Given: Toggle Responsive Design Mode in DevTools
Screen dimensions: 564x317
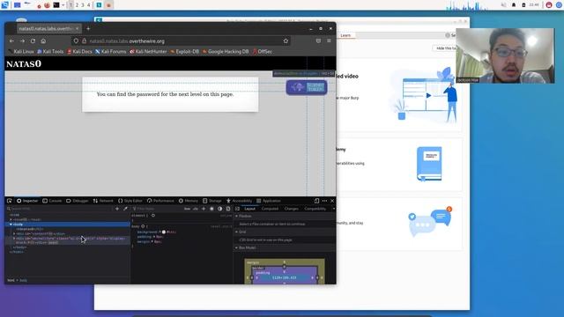Looking at the screenshot, I should point(316,201).
